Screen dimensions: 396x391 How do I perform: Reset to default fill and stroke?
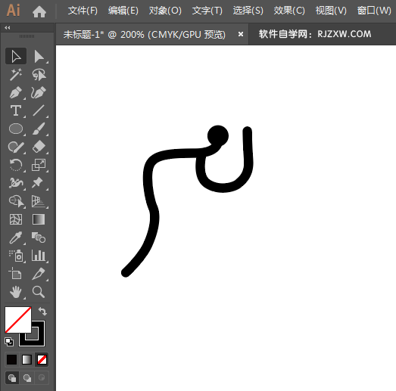tap(9, 342)
